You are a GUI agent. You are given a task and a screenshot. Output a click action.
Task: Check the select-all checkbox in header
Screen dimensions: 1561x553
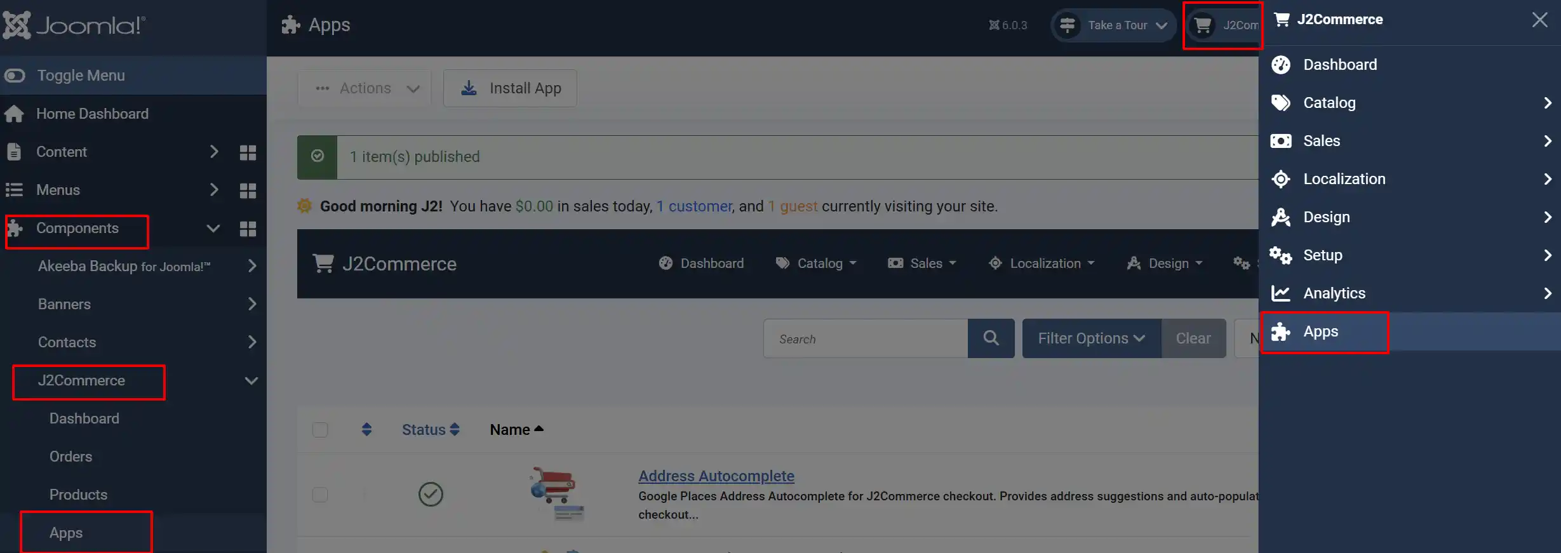coord(320,430)
